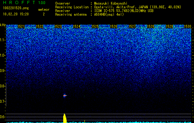Click the Receiving antenna label

click(x=71, y=14)
